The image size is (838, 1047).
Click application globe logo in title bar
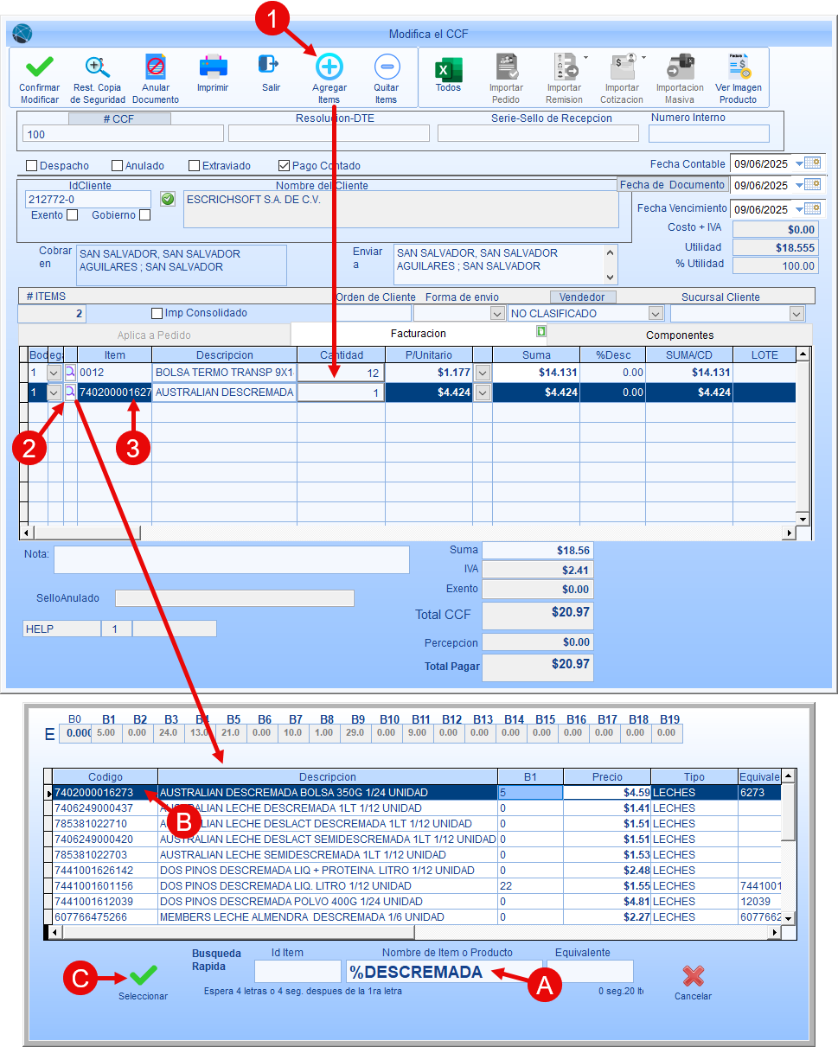pyautogui.click(x=22, y=34)
